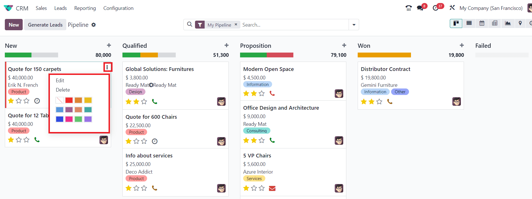532x199 pixels.
Task: Click the CRM app logo icon
Action: pos(8,8)
